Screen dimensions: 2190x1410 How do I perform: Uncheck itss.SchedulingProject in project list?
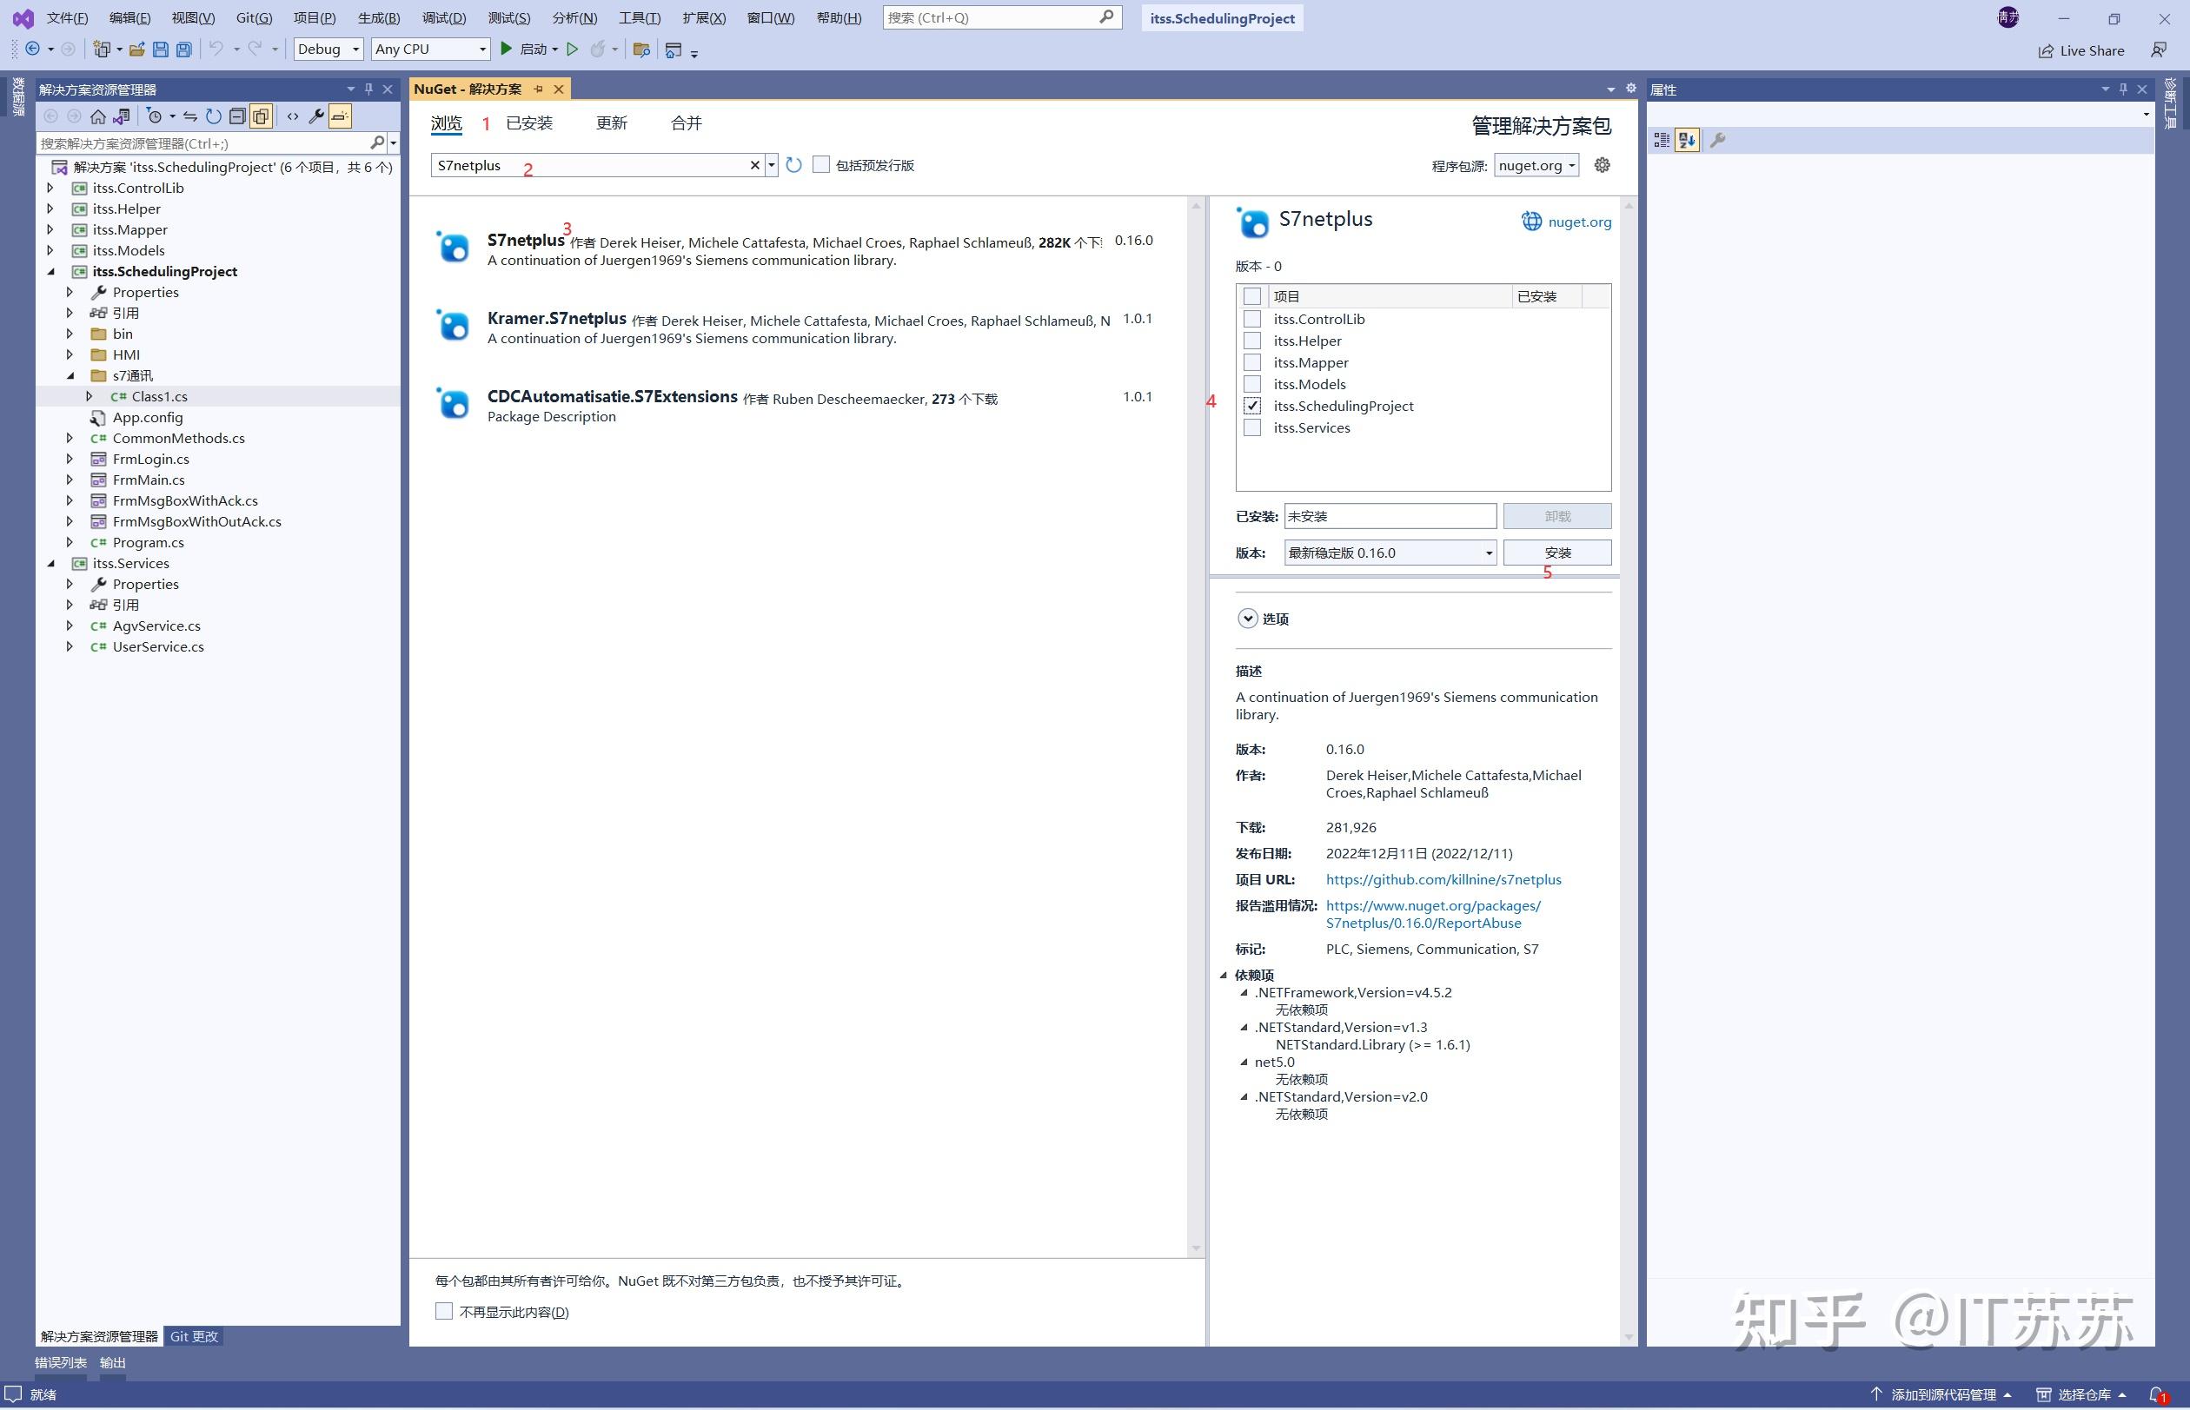click(1252, 406)
